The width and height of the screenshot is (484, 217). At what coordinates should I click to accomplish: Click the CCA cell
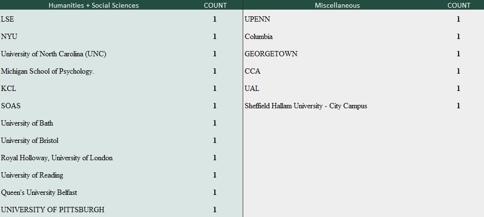pyautogui.click(x=252, y=71)
